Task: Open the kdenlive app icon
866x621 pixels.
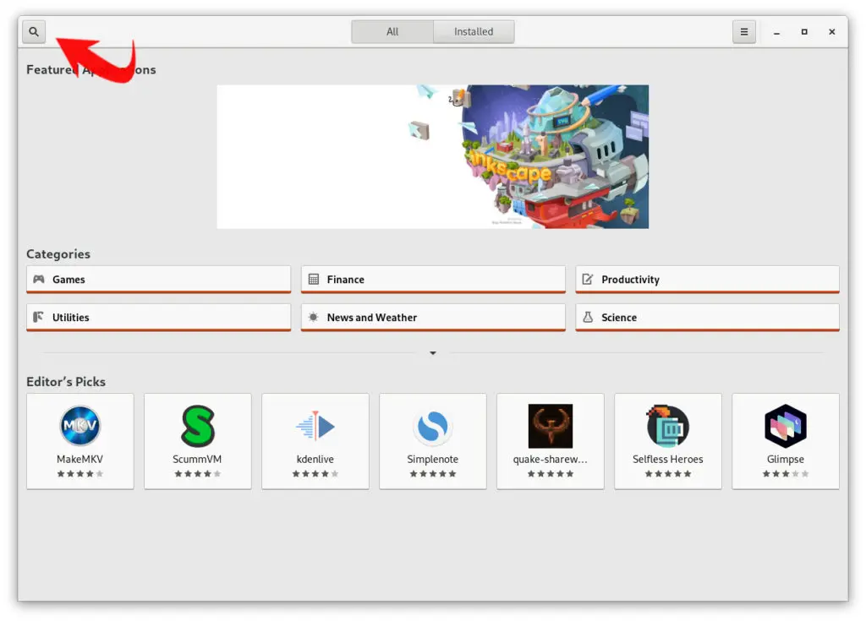Action: point(315,427)
